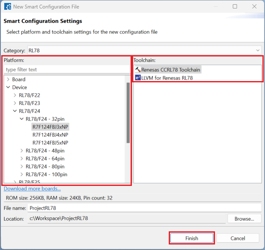
Task: Choose LLVM for Renesas RL78 text entry
Action: click(x=167, y=78)
